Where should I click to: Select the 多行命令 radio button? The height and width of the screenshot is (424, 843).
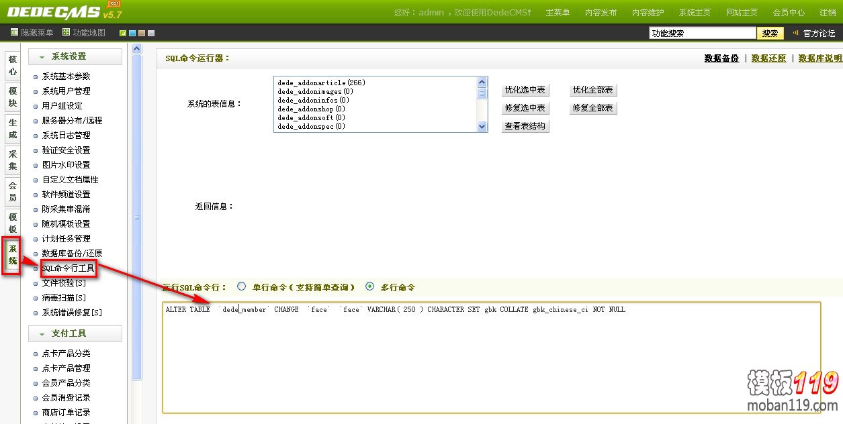point(369,286)
